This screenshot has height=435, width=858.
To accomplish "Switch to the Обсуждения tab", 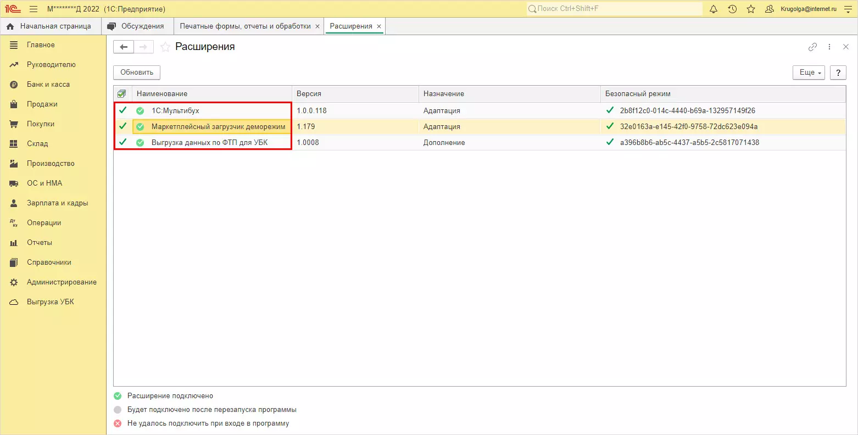I will [x=138, y=26].
